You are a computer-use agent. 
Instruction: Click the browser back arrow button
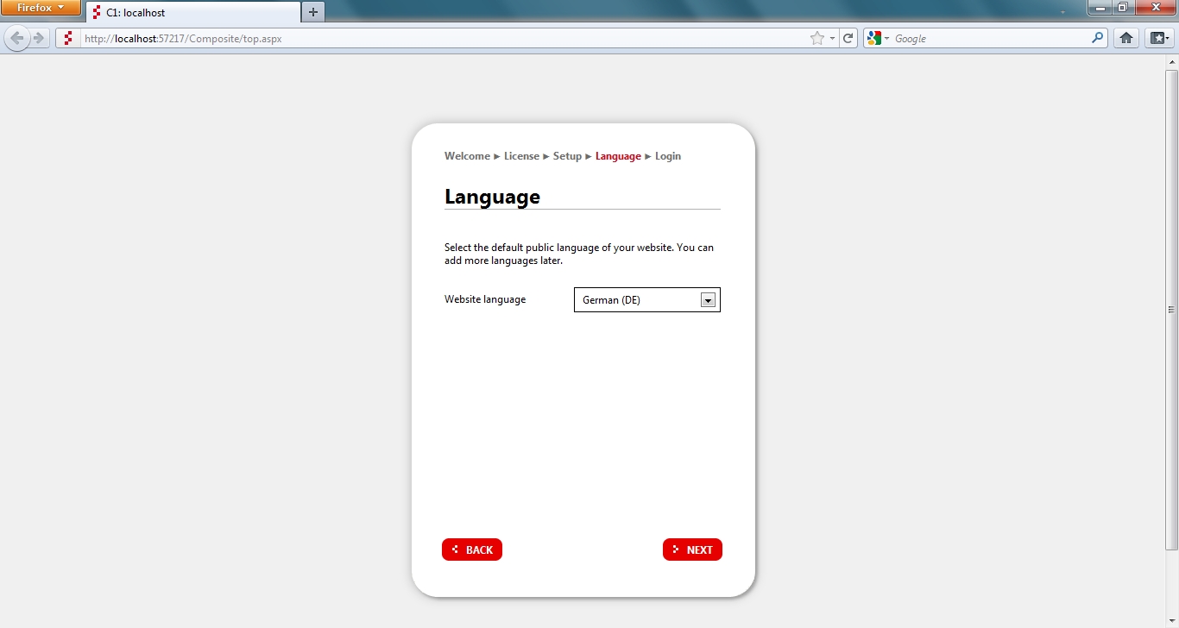pyautogui.click(x=16, y=38)
